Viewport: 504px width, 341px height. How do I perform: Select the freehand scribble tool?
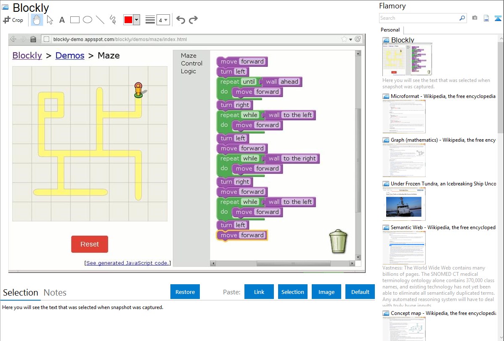(x=113, y=20)
